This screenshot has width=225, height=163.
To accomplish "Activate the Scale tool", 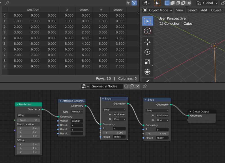I will pyautogui.click(x=148, y=62).
